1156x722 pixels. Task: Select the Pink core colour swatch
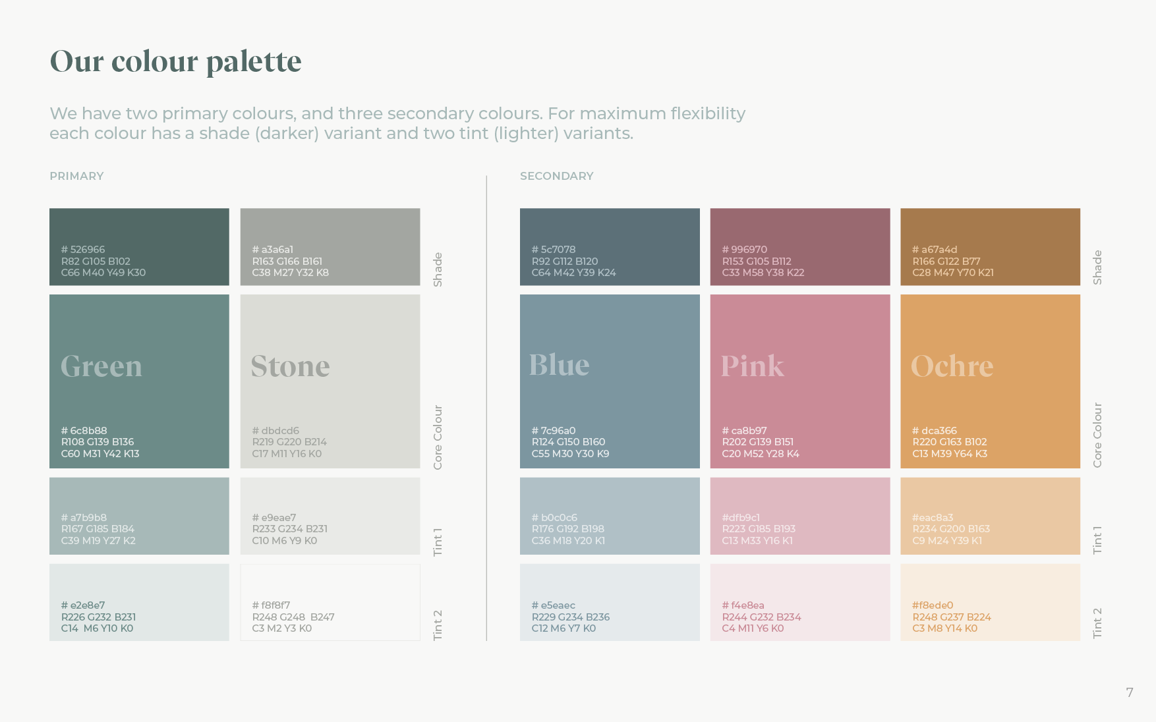pyautogui.click(x=799, y=381)
